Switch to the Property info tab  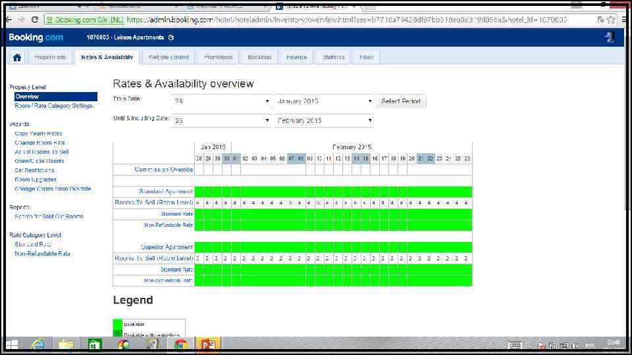coord(50,57)
